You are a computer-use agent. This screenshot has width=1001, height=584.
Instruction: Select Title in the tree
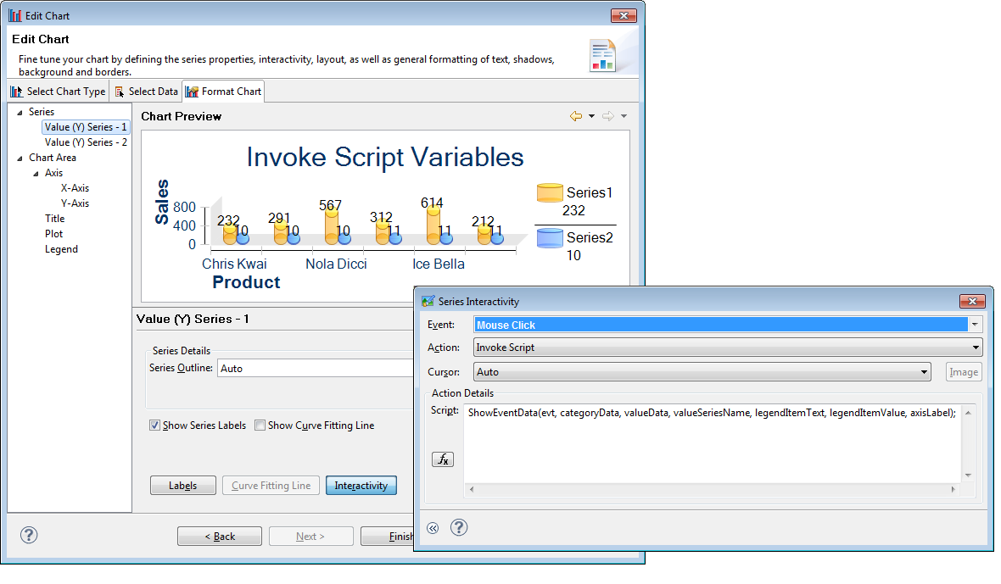click(55, 219)
